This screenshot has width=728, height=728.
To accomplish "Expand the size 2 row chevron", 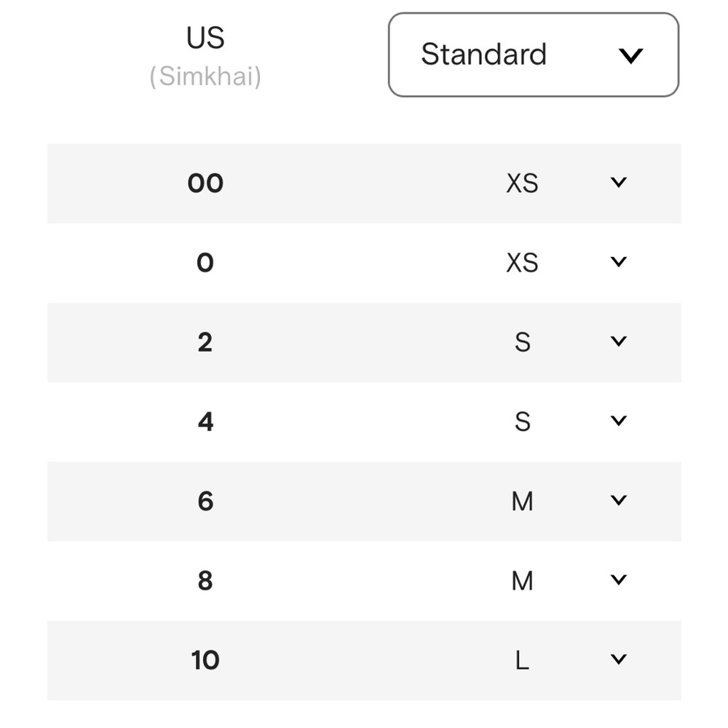I will (618, 341).
